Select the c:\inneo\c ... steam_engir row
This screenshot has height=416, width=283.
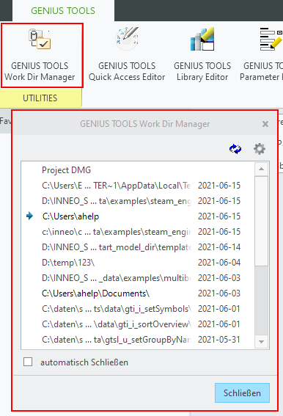(x=138, y=232)
